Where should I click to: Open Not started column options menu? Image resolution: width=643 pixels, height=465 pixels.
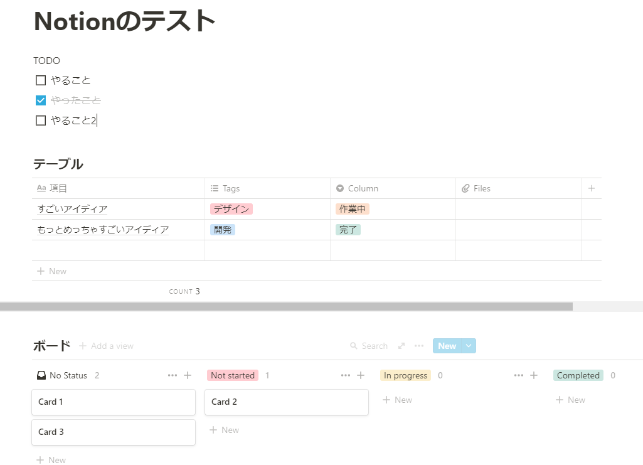pyautogui.click(x=346, y=375)
